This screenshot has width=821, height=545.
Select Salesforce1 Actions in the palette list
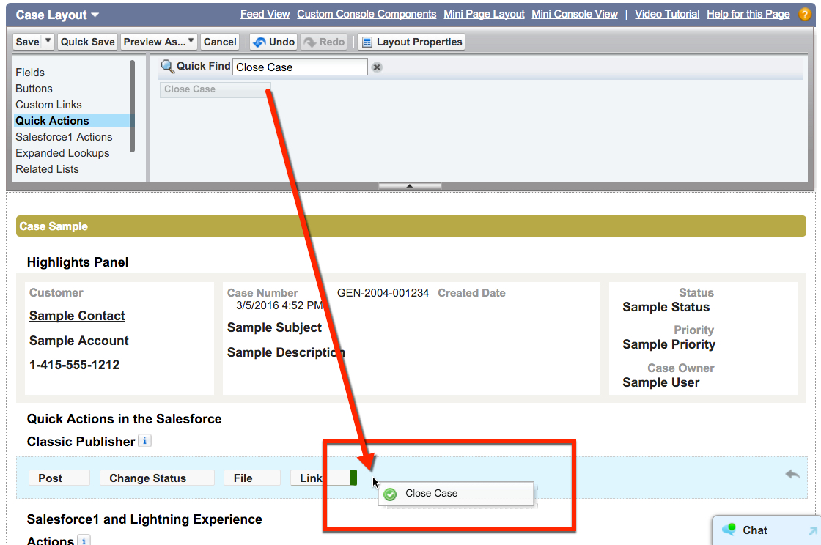(64, 137)
